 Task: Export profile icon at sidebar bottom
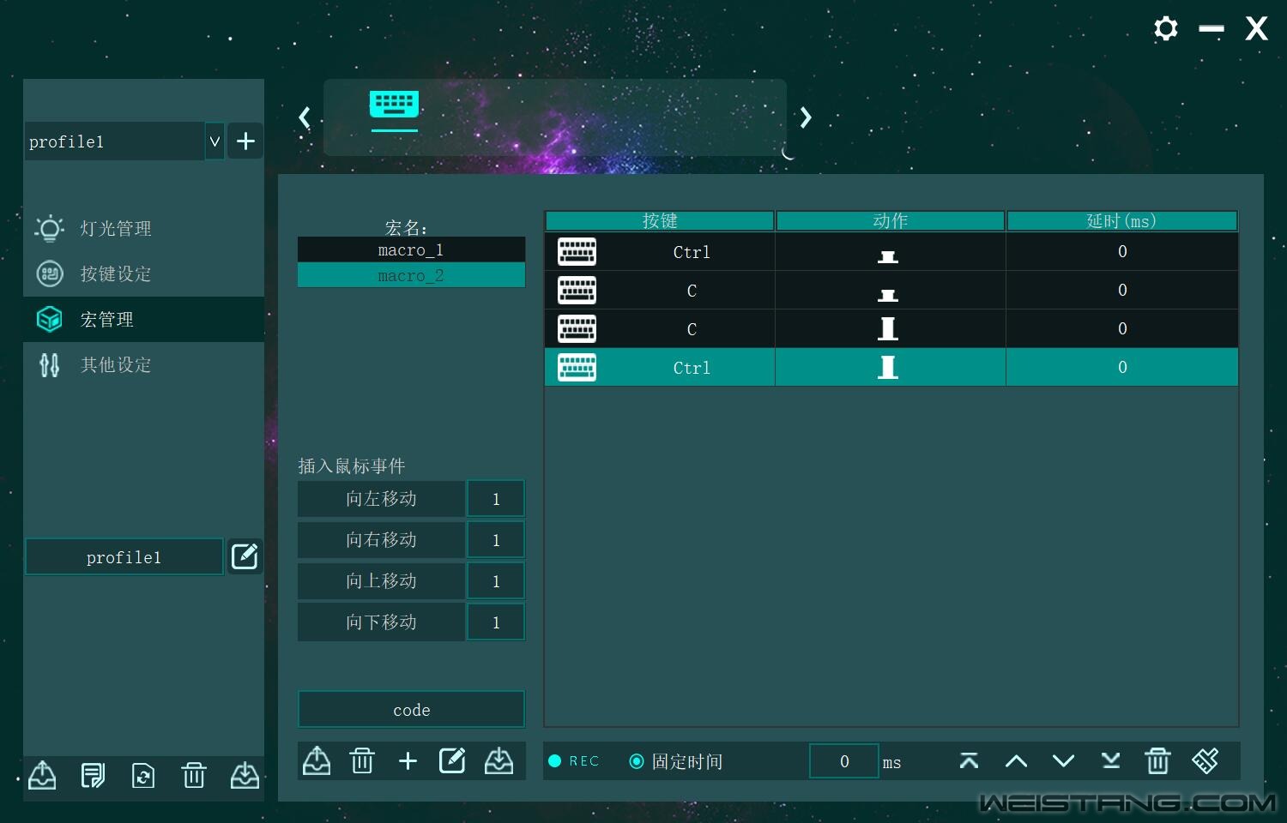(42, 776)
